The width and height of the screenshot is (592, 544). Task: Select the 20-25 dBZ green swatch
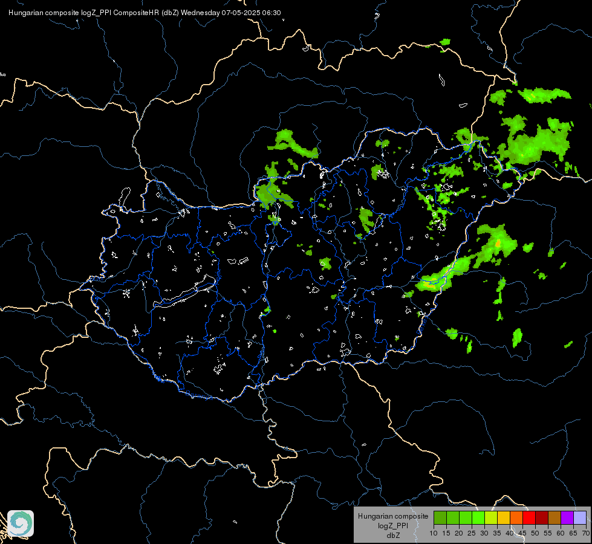tap(466, 517)
